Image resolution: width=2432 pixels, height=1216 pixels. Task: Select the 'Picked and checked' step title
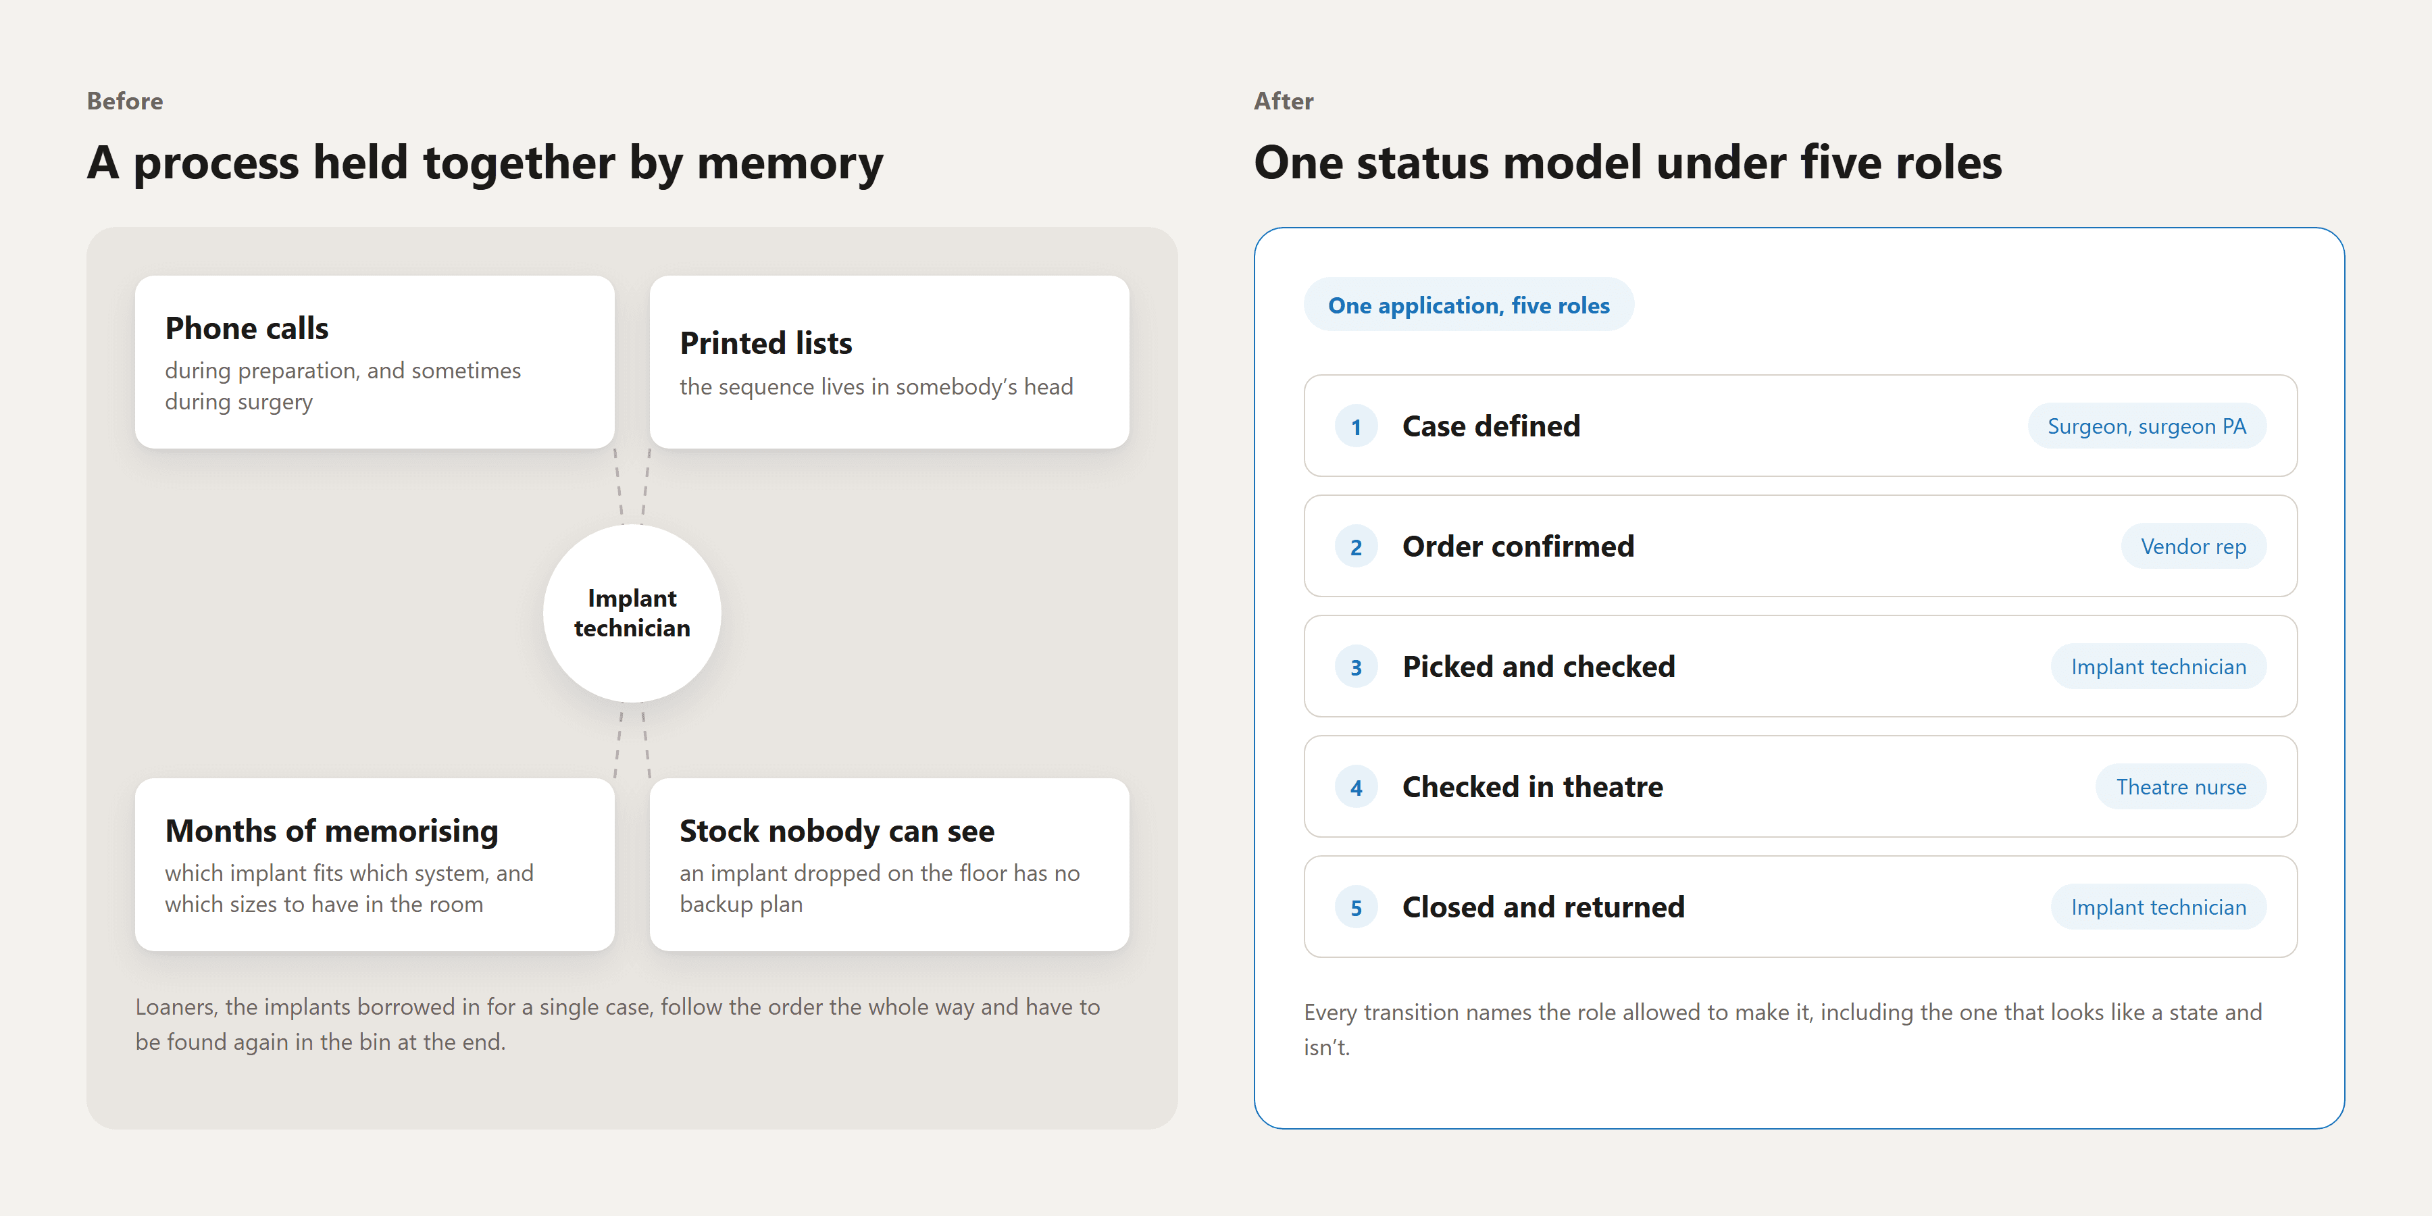pyautogui.click(x=1538, y=667)
